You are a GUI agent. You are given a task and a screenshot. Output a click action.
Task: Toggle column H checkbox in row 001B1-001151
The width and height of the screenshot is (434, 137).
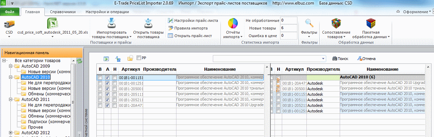[x=114, y=78]
